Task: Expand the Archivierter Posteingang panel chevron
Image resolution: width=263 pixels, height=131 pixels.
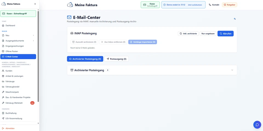Action: coord(232,70)
